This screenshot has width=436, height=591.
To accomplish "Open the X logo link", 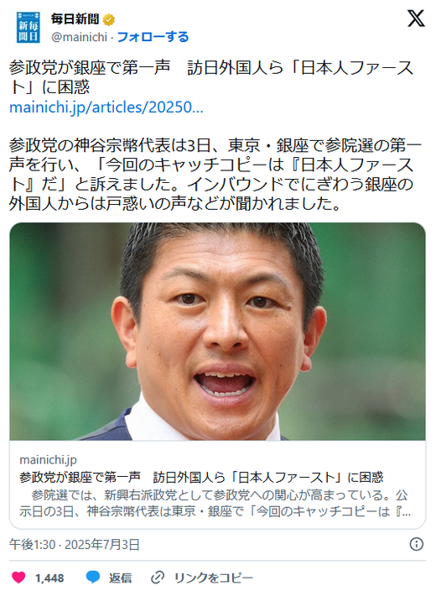I will pyautogui.click(x=416, y=18).
